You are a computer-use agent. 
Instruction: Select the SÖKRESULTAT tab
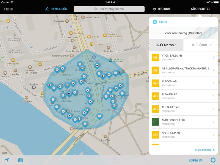[200, 9]
